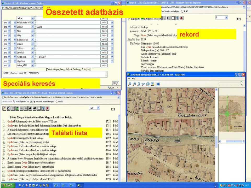The width and height of the screenshot is (251, 188).
Task: Open Iktató favorite in Rekord window
Action: pyautogui.click(x=184, y=11)
